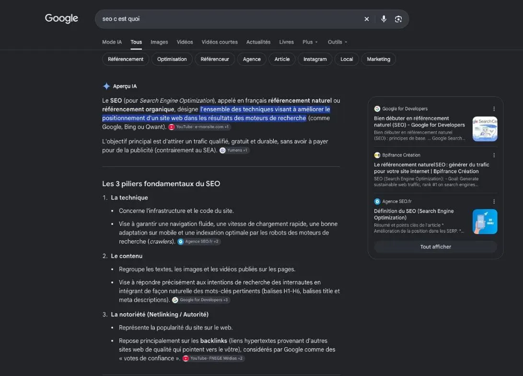Select the Article filter chip
This screenshot has width=523, height=376.
click(282, 59)
